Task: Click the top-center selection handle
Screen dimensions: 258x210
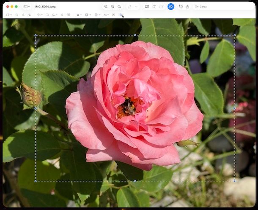Action: 135,35
